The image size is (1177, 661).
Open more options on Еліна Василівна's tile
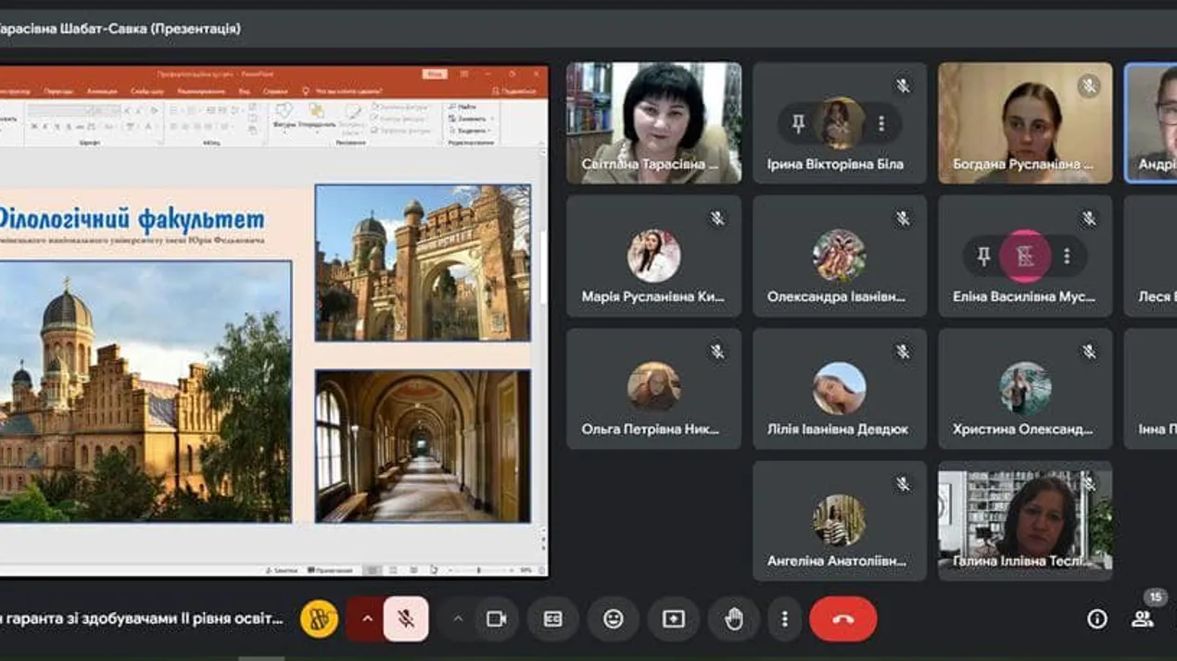point(1067,256)
